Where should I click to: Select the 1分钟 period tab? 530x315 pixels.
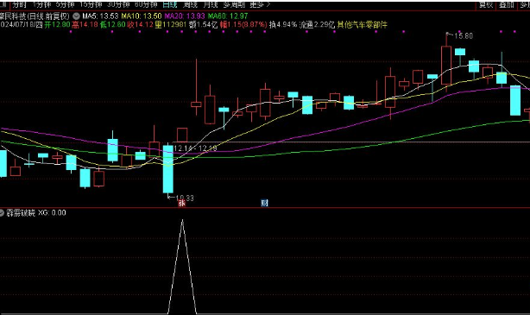click(42, 4)
